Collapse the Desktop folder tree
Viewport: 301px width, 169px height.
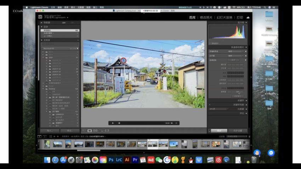coord(43,89)
